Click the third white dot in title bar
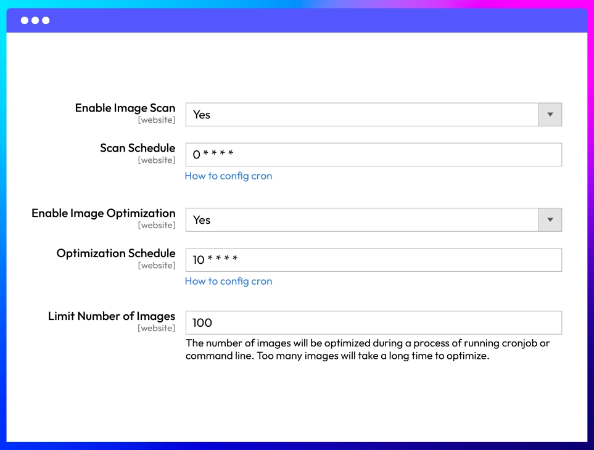 46,20
